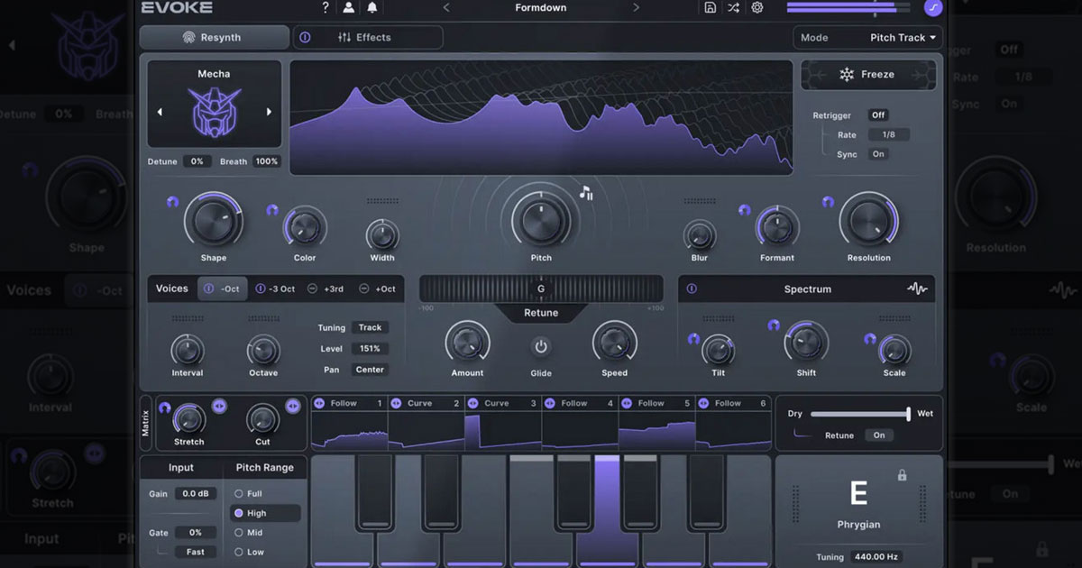
Task: Click the Dry/Wet mix slider handle
Action: 908,414
